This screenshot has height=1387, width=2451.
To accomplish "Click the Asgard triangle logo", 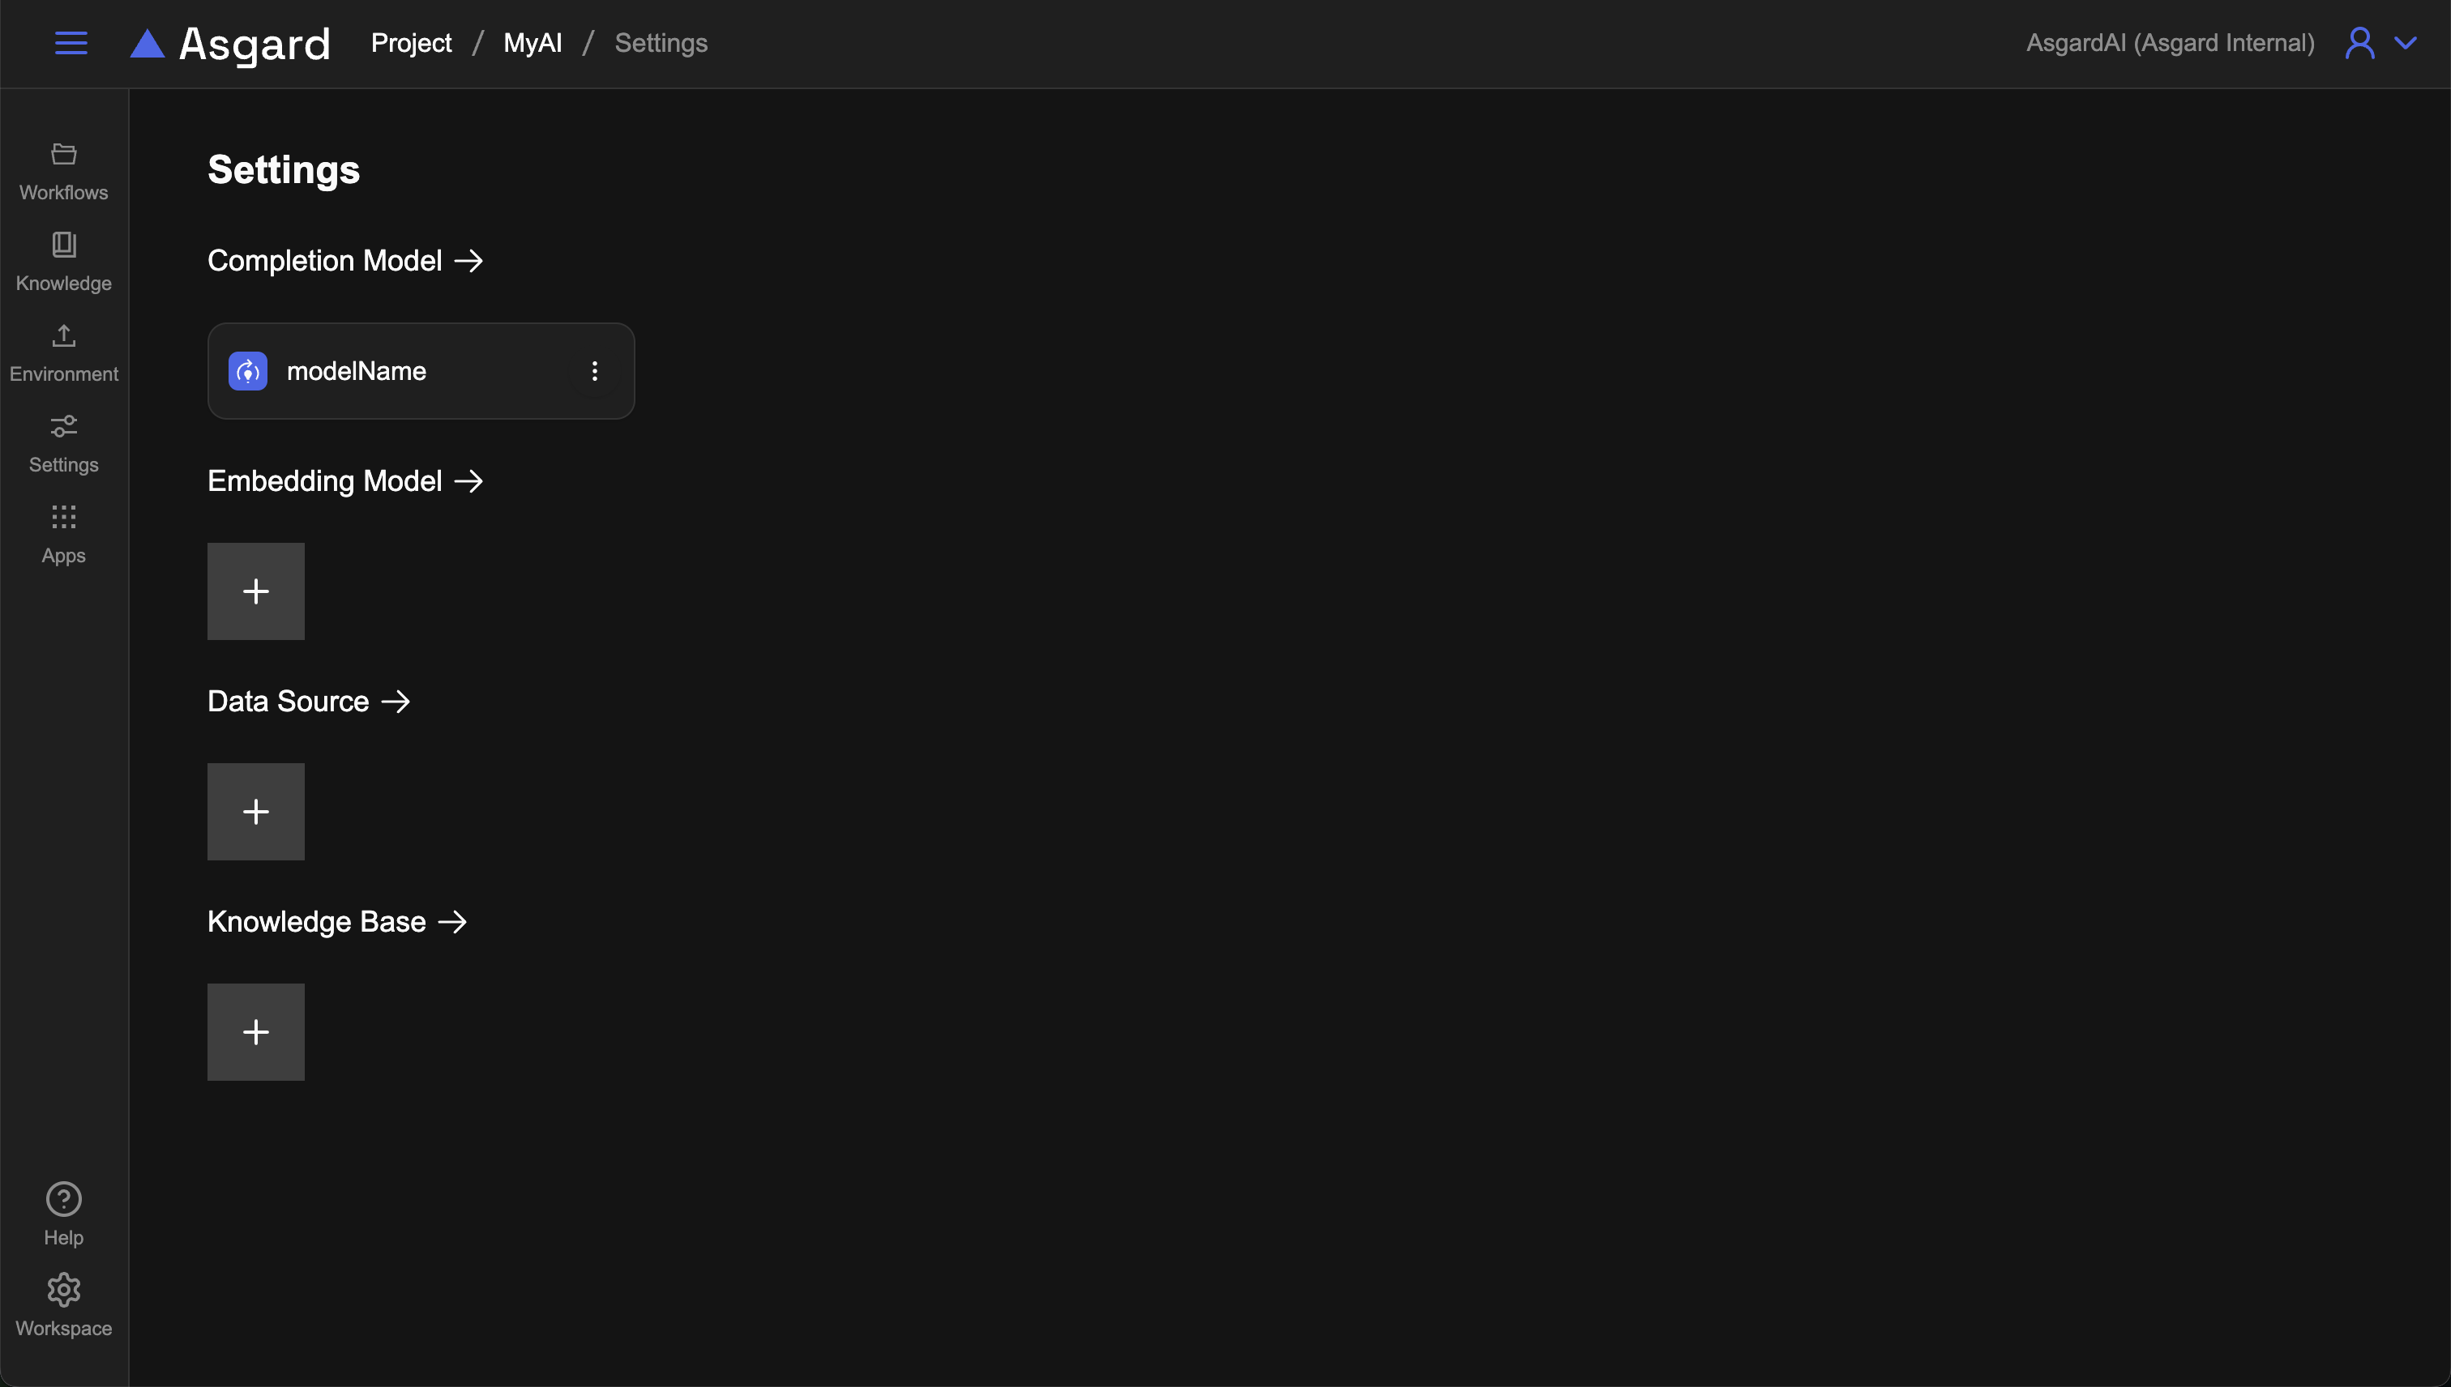I will coord(148,44).
